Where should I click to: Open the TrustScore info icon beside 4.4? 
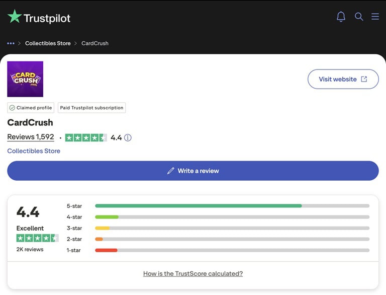[x=128, y=137]
